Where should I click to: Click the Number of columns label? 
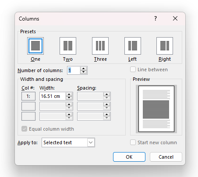point(40,70)
